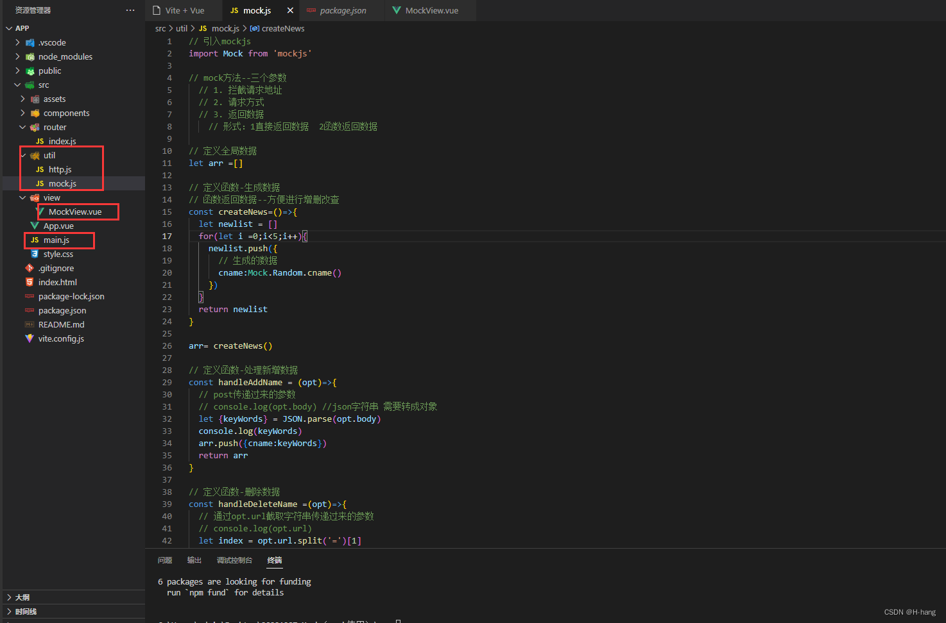
Task: Click createNews symbol in the breadcrumb
Action: [283, 28]
